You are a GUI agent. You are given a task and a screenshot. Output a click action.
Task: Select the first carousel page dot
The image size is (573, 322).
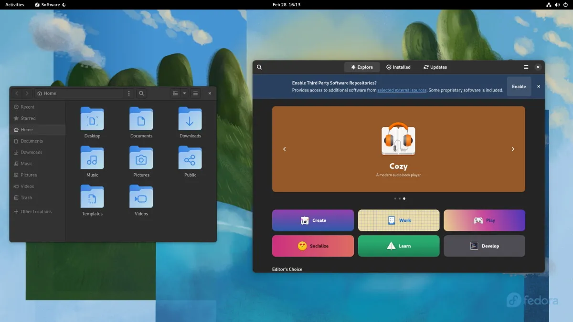click(x=395, y=198)
